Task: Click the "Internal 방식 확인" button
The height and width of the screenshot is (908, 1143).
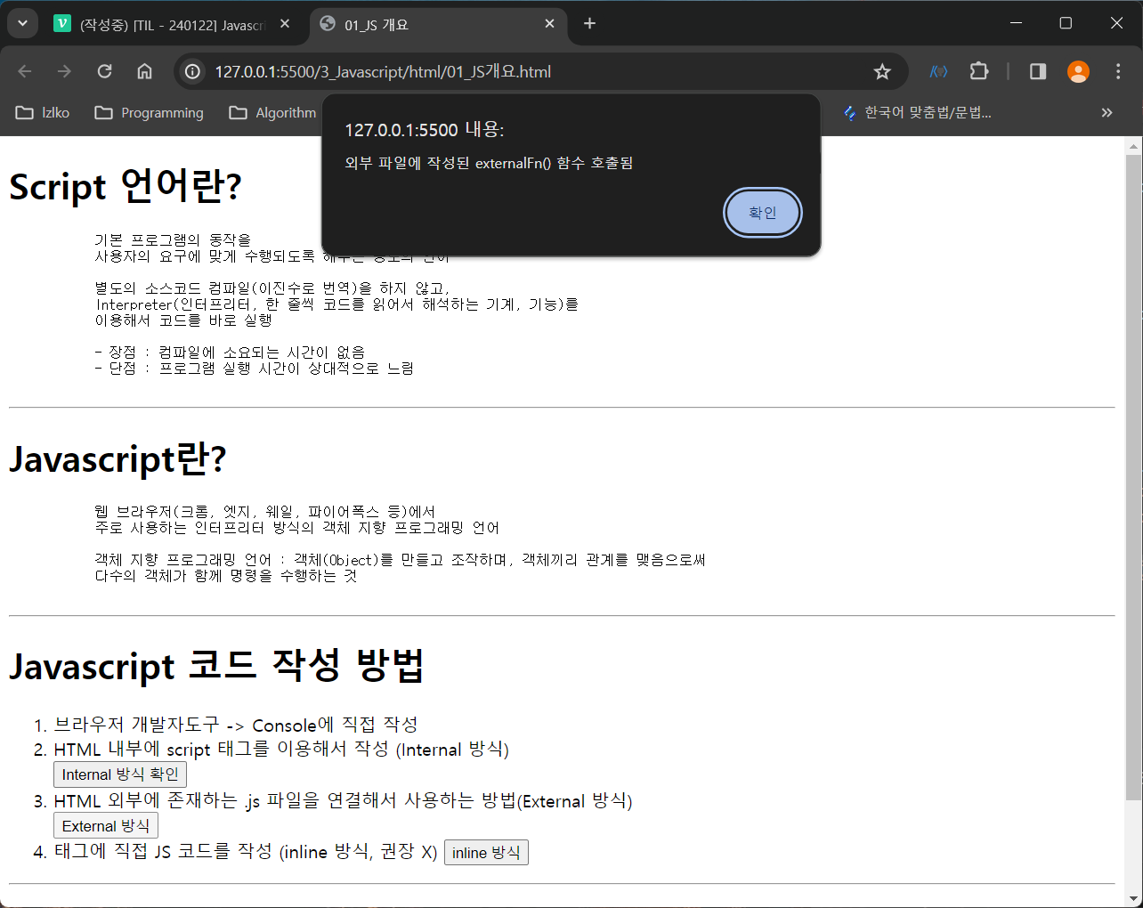Action: pos(120,774)
